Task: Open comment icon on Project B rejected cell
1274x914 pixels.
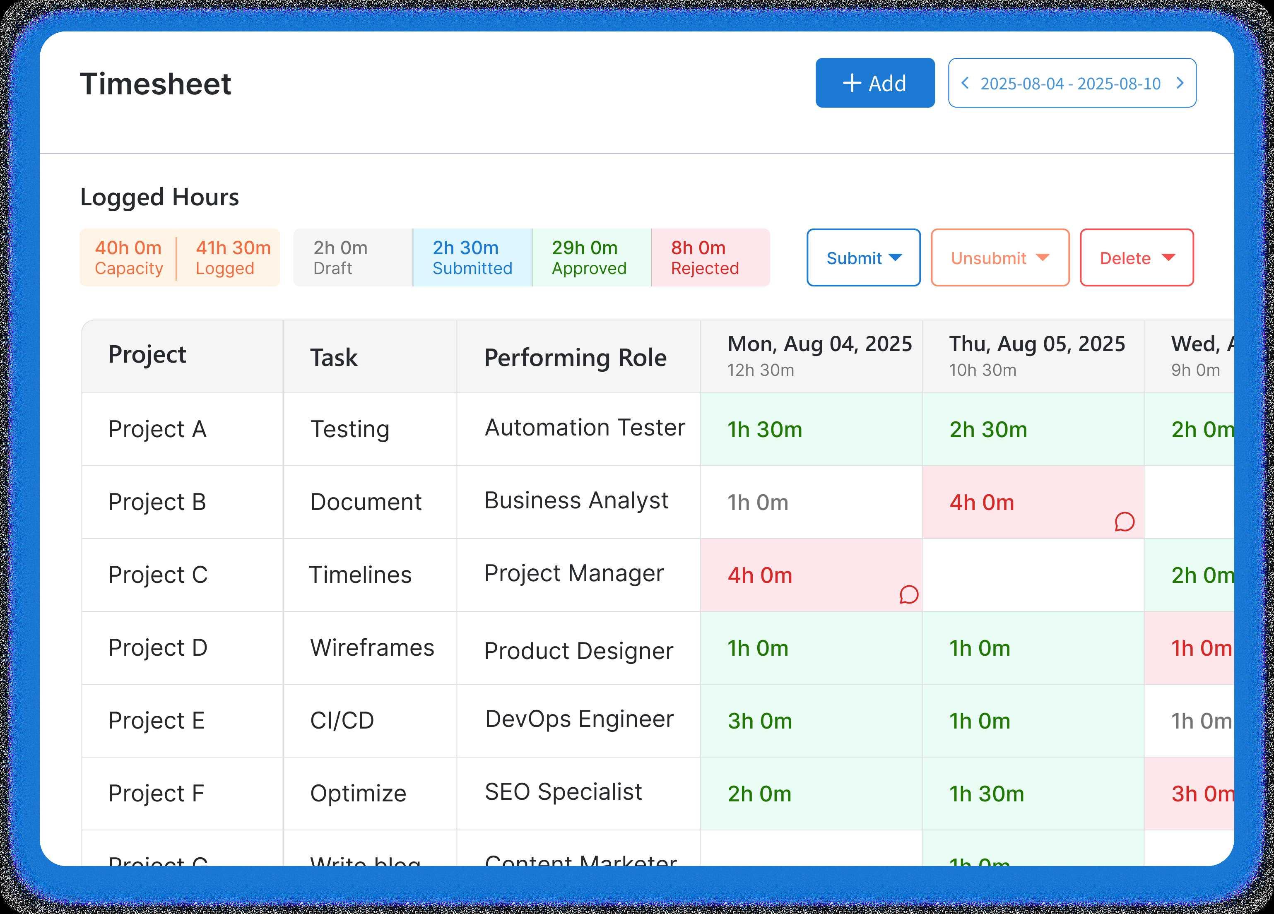Action: (1124, 522)
